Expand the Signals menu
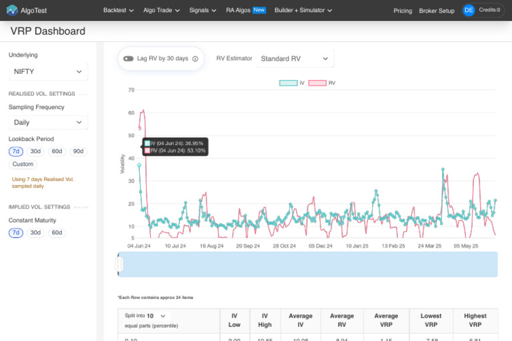 point(203,10)
